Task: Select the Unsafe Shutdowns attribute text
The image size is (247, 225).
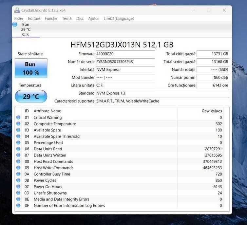Action: [50, 193]
